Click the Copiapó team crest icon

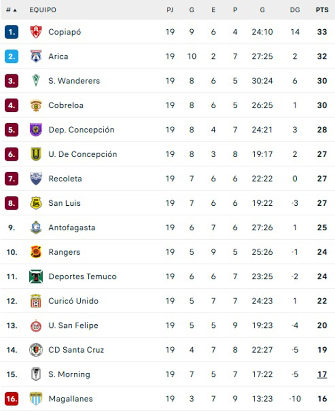click(36, 32)
